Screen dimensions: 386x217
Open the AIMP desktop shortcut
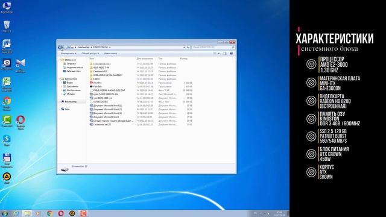pyautogui.click(x=7, y=178)
